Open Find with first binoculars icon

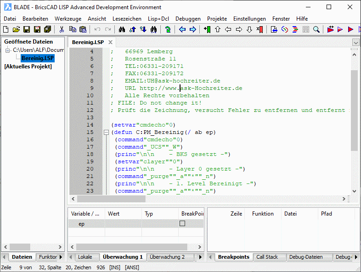(x=122, y=29)
